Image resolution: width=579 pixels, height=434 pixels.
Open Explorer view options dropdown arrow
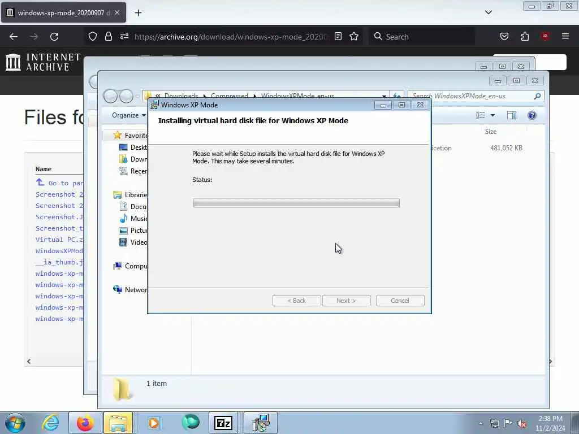[x=492, y=115]
